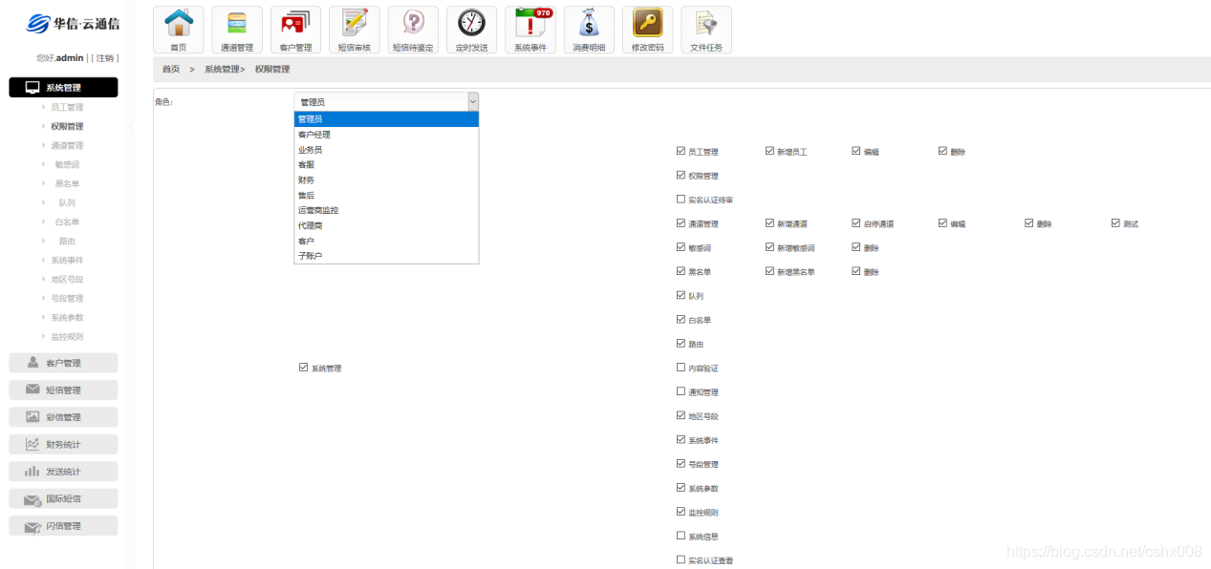The image size is (1211, 569).
Task: Open 敏感词 in the sidebar submenu
Action: click(x=67, y=164)
